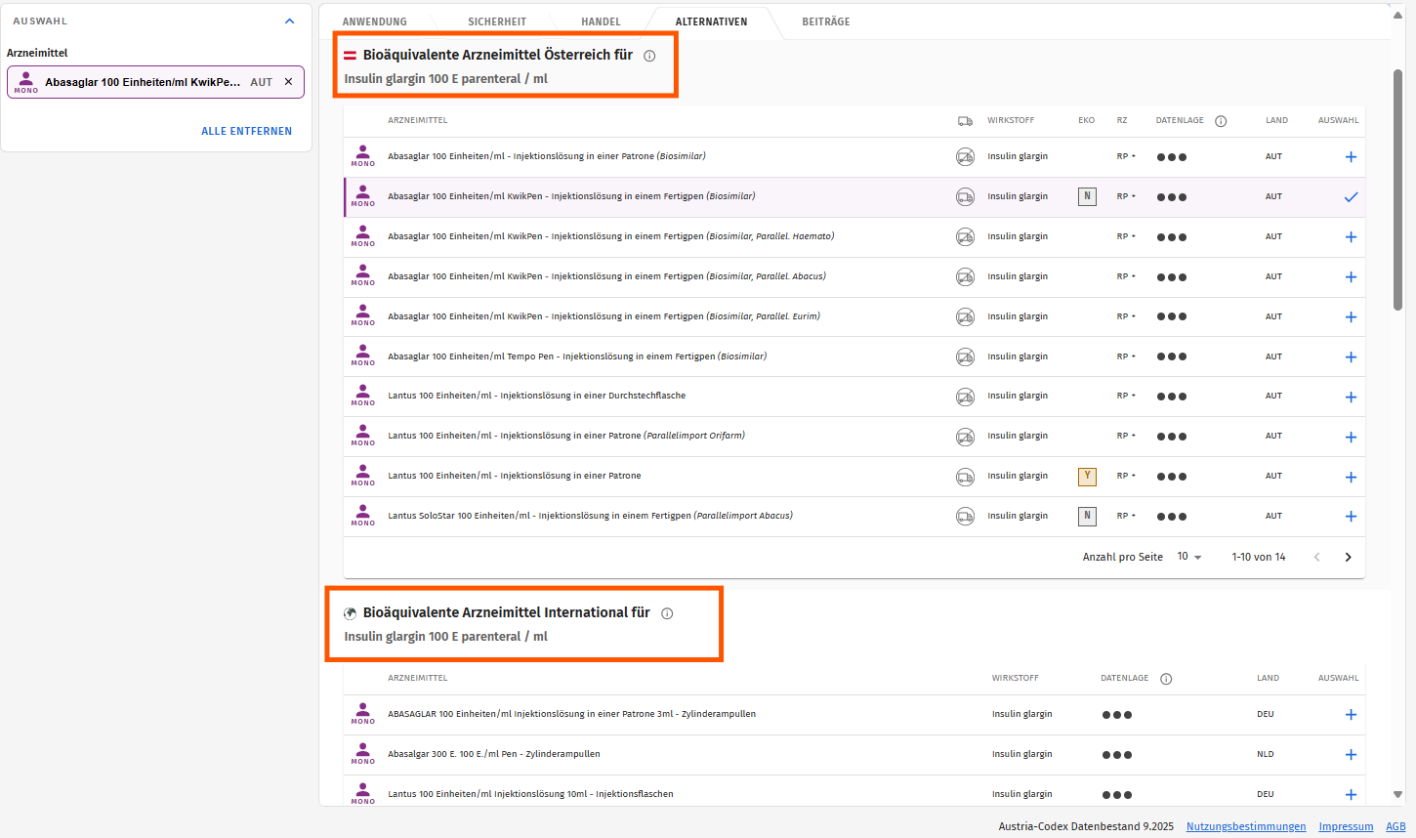Click 'Austria-Codex Datenbestand 9.2025' text

(1086, 826)
